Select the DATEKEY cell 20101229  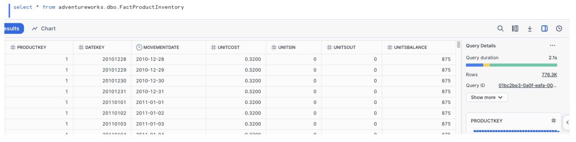click(x=103, y=70)
